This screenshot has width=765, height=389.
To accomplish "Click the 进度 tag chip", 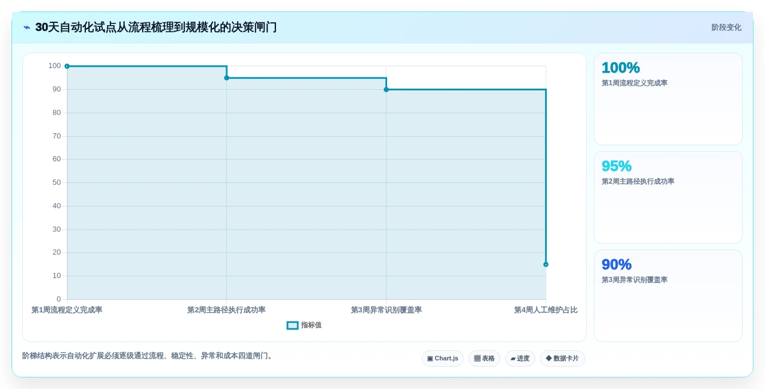I will pos(520,359).
